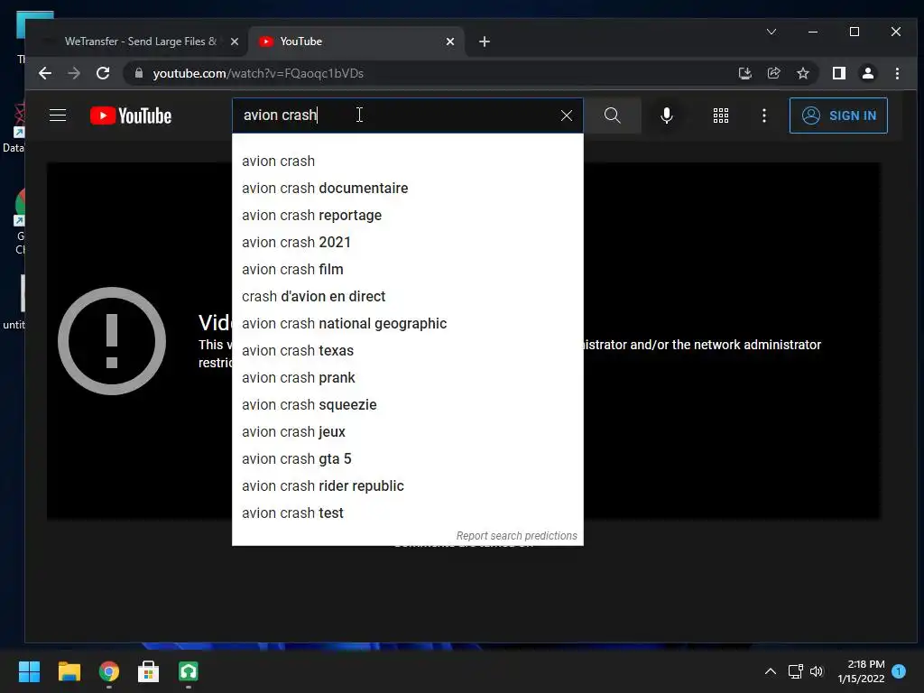This screenshot has height=693, width=924.
Task: Close the WeTransfer tab
Action: point(235,42)
